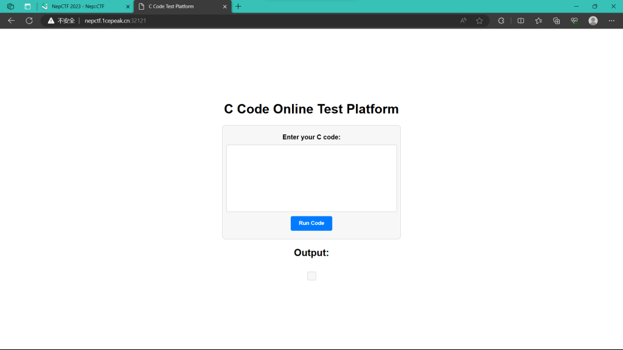
Task: Click the browser back arrow
Action: tap(11, 21)
